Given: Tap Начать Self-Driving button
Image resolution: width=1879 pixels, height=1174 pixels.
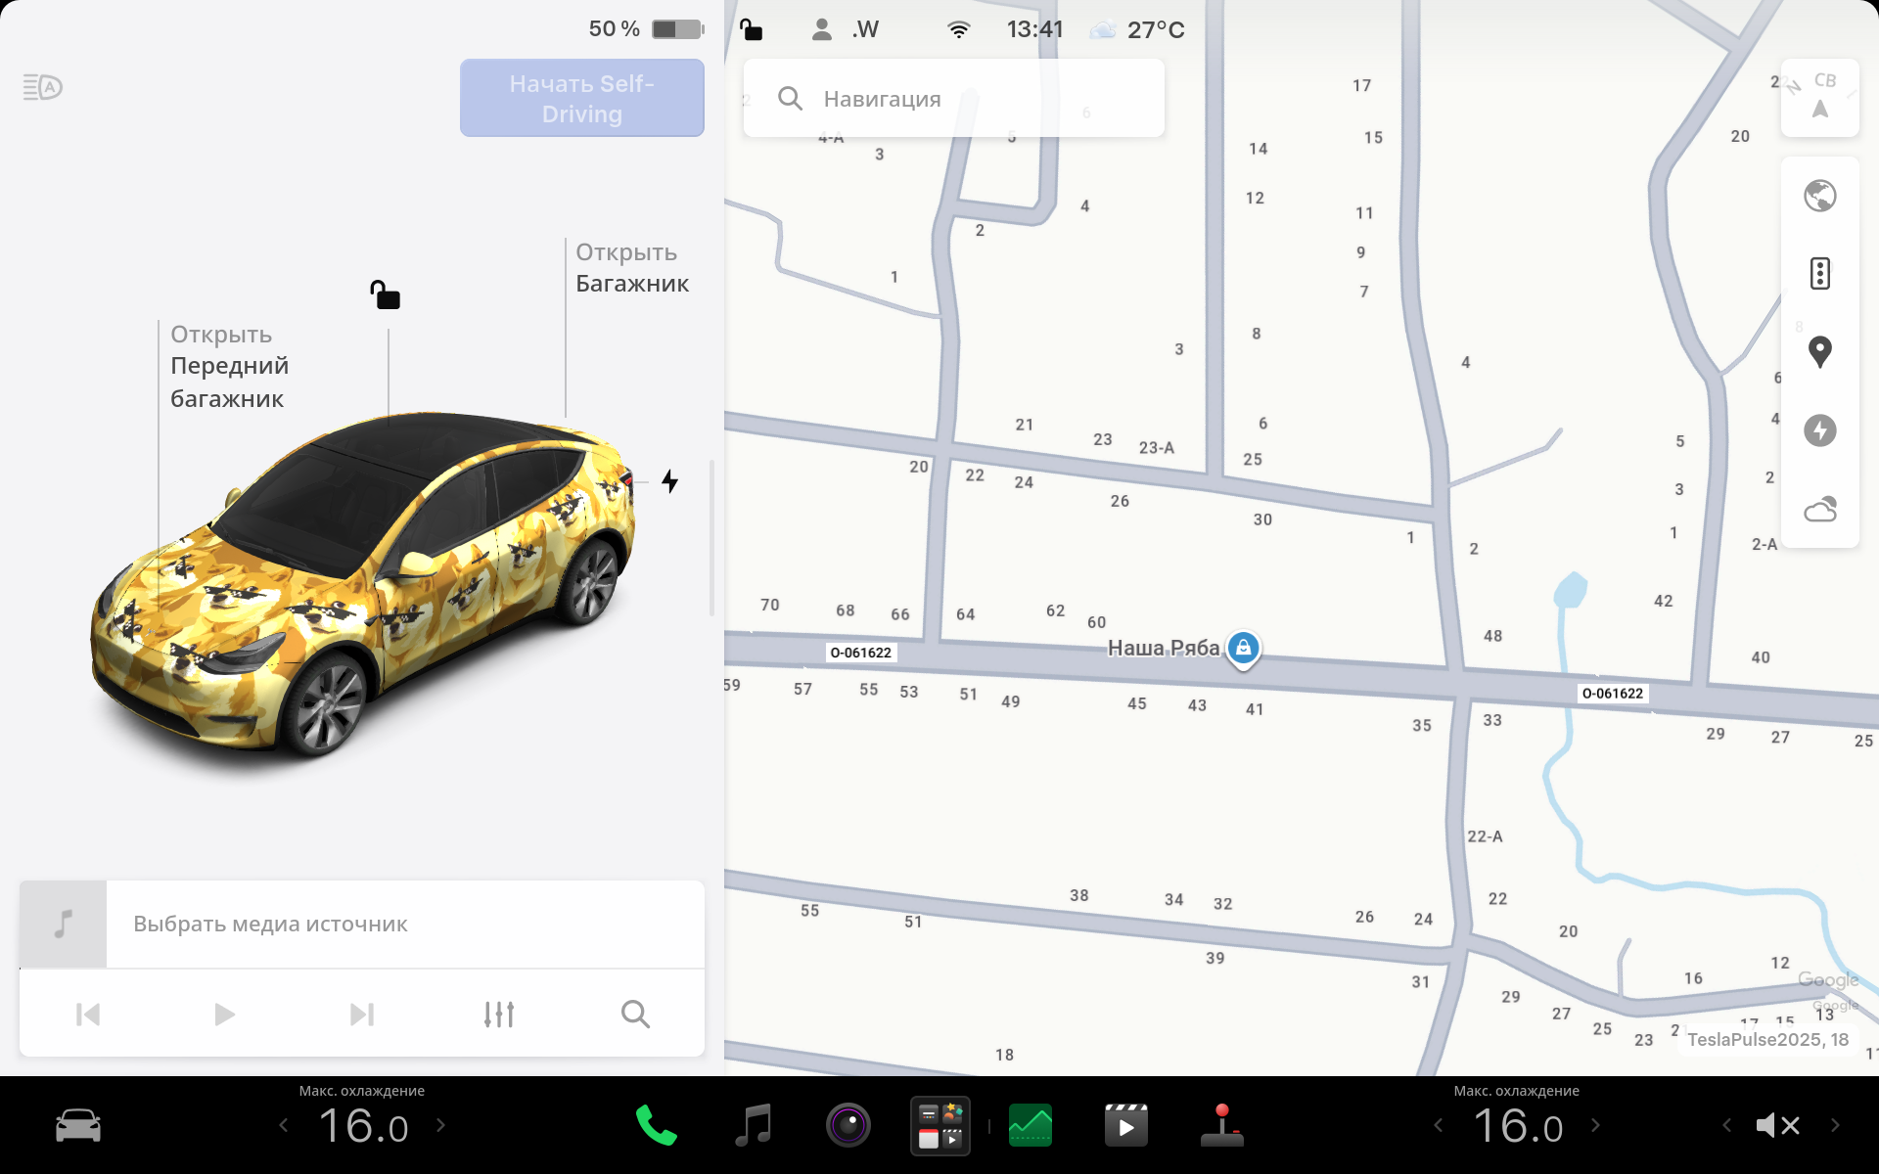Looking at the screenshot, I should [x=582, y=98].
